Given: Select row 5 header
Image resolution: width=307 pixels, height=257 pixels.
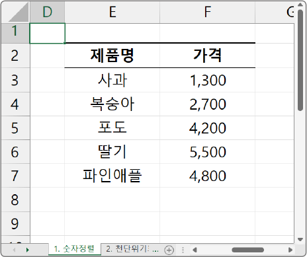Looking at the screenshot, I should pos(15,128).
